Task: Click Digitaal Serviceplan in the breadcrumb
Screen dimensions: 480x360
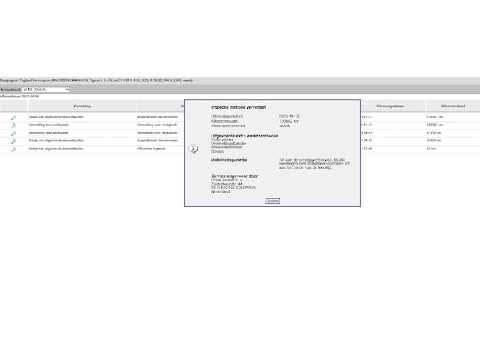Action: click(x=34, y=81)
